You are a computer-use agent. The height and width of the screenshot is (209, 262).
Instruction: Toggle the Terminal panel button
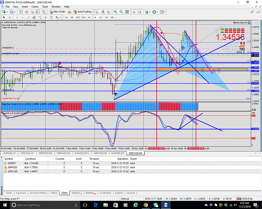(x=38, y=12)
